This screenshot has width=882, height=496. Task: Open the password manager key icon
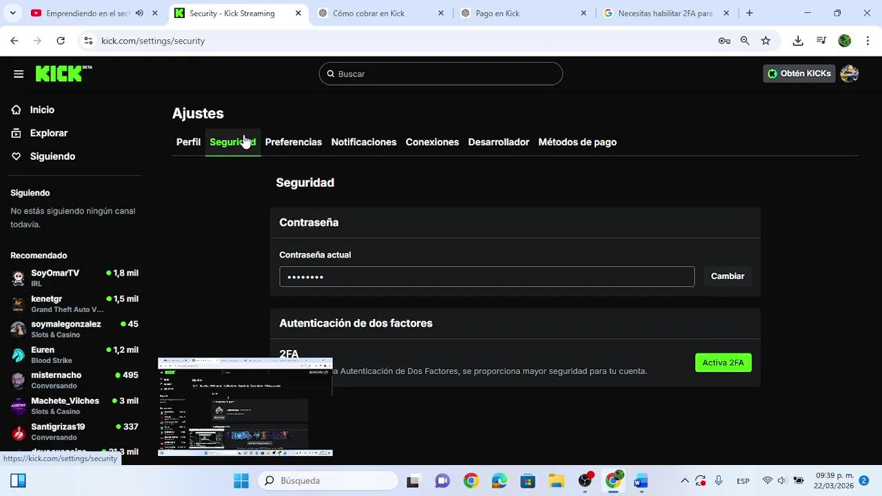point(724,41)
